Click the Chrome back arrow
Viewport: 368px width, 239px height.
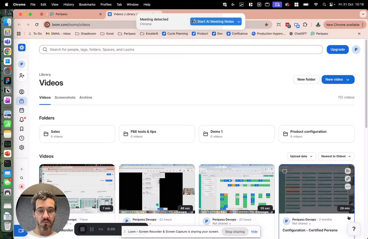[19, 25]
